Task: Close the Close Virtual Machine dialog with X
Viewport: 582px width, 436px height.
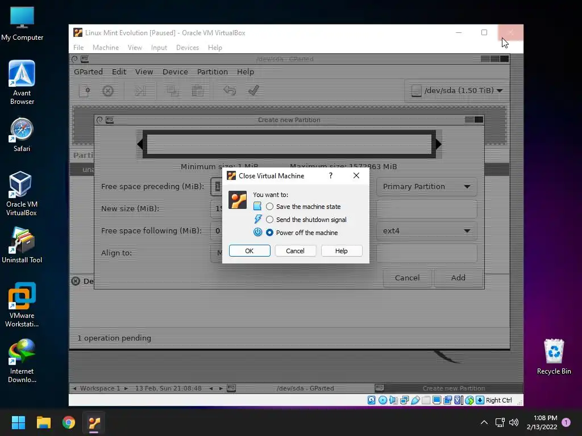Action: click(356, 175)
